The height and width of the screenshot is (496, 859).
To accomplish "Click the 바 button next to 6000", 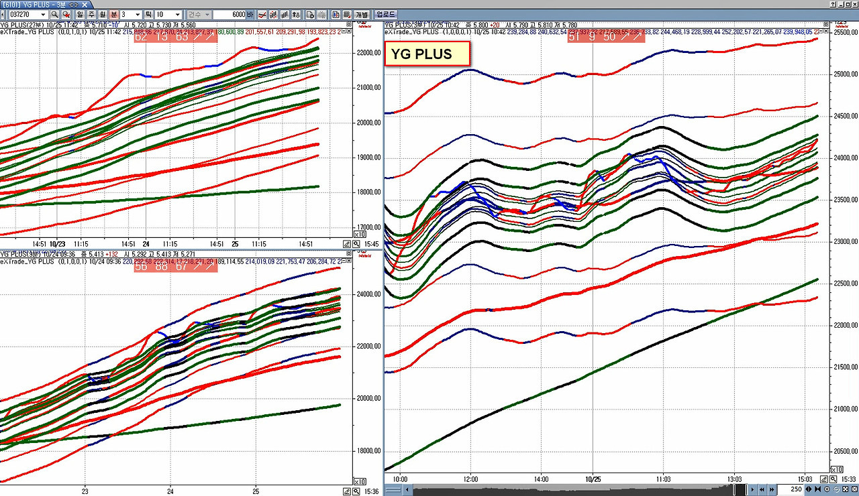I will click(x=250, y=14).
